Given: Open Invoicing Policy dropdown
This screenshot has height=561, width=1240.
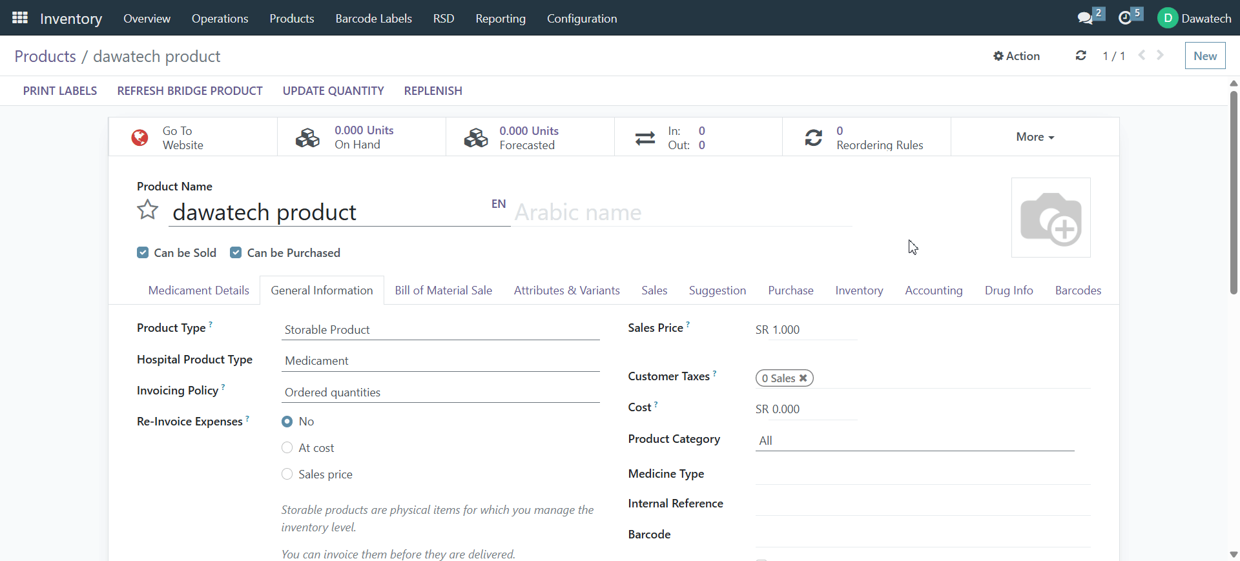Looking at the screenshot, I should tap(440, 393).
